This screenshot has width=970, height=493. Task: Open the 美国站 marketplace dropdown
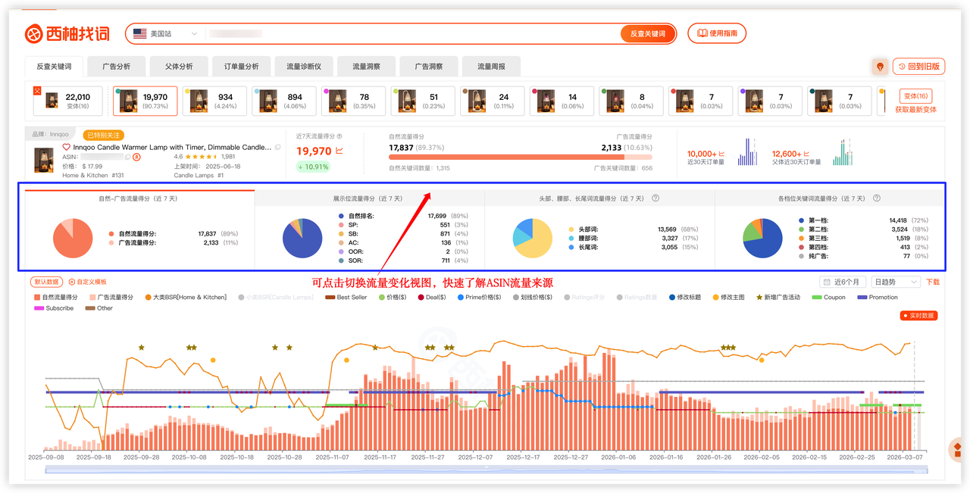click(x=164, y=33)
